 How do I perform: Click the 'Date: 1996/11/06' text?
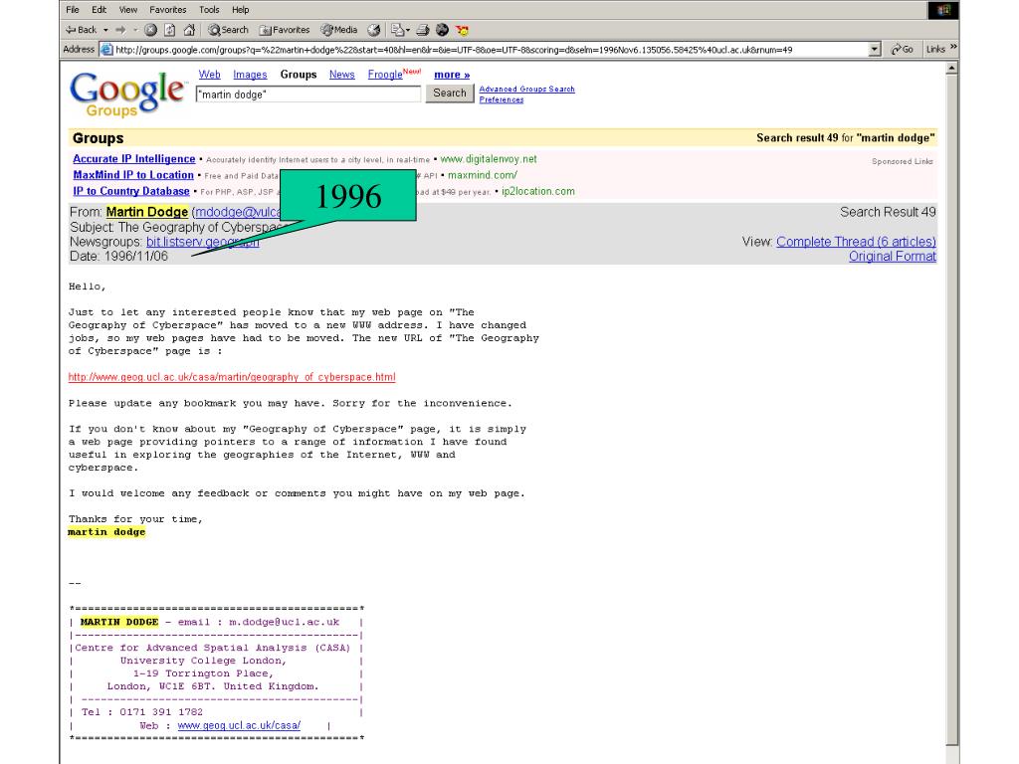119,257
